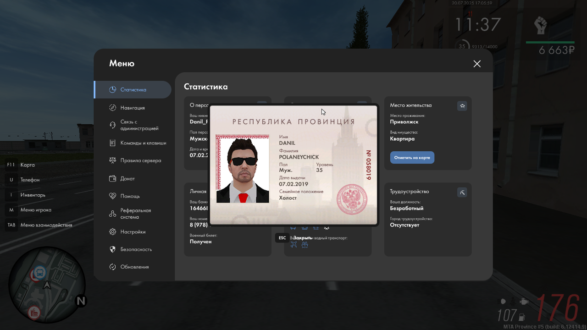Image resolution: width=587 pixels, height=330 pixels.
Task: Click the Квартира property type value
Action: point(402,139)
